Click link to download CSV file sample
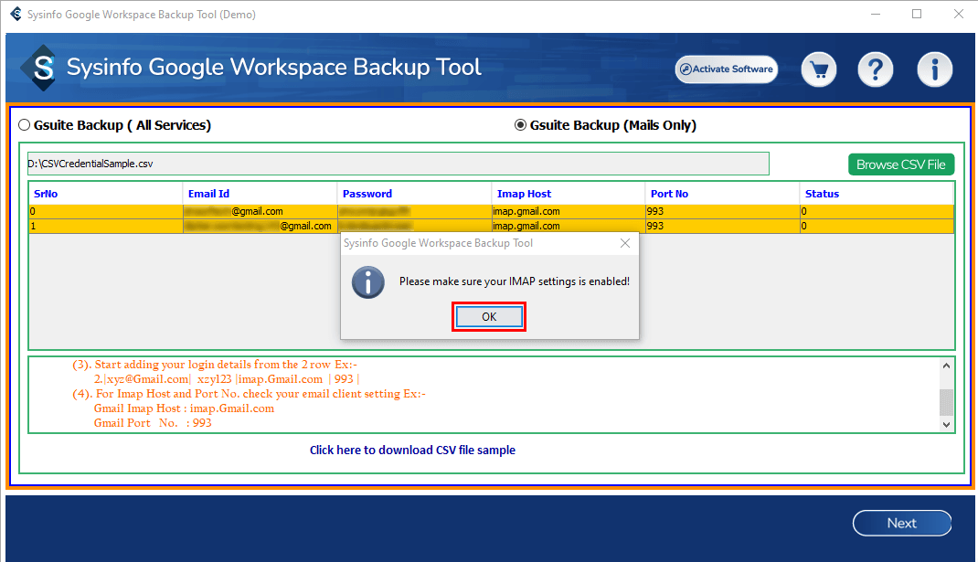Image resolution: width=978 pixels, height=562 pixels. [412, 450]
